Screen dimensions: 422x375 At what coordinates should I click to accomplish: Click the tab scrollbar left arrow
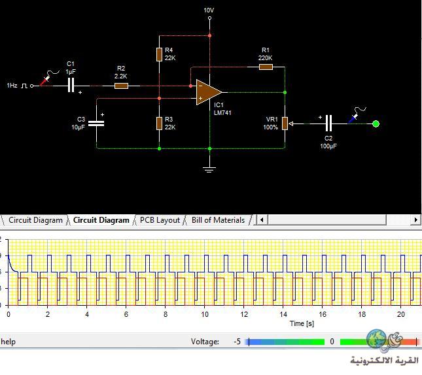[x=262, y=220]
